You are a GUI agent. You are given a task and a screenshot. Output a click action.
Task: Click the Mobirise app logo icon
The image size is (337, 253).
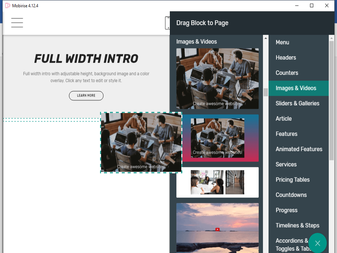(8, 6)
